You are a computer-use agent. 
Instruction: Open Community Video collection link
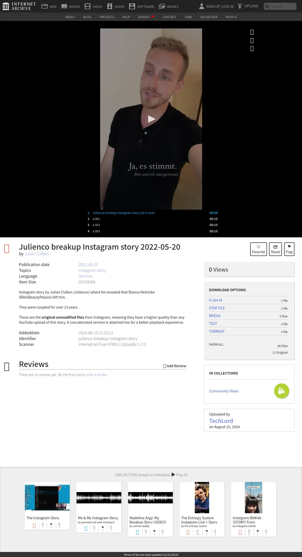tap(224, 391)
